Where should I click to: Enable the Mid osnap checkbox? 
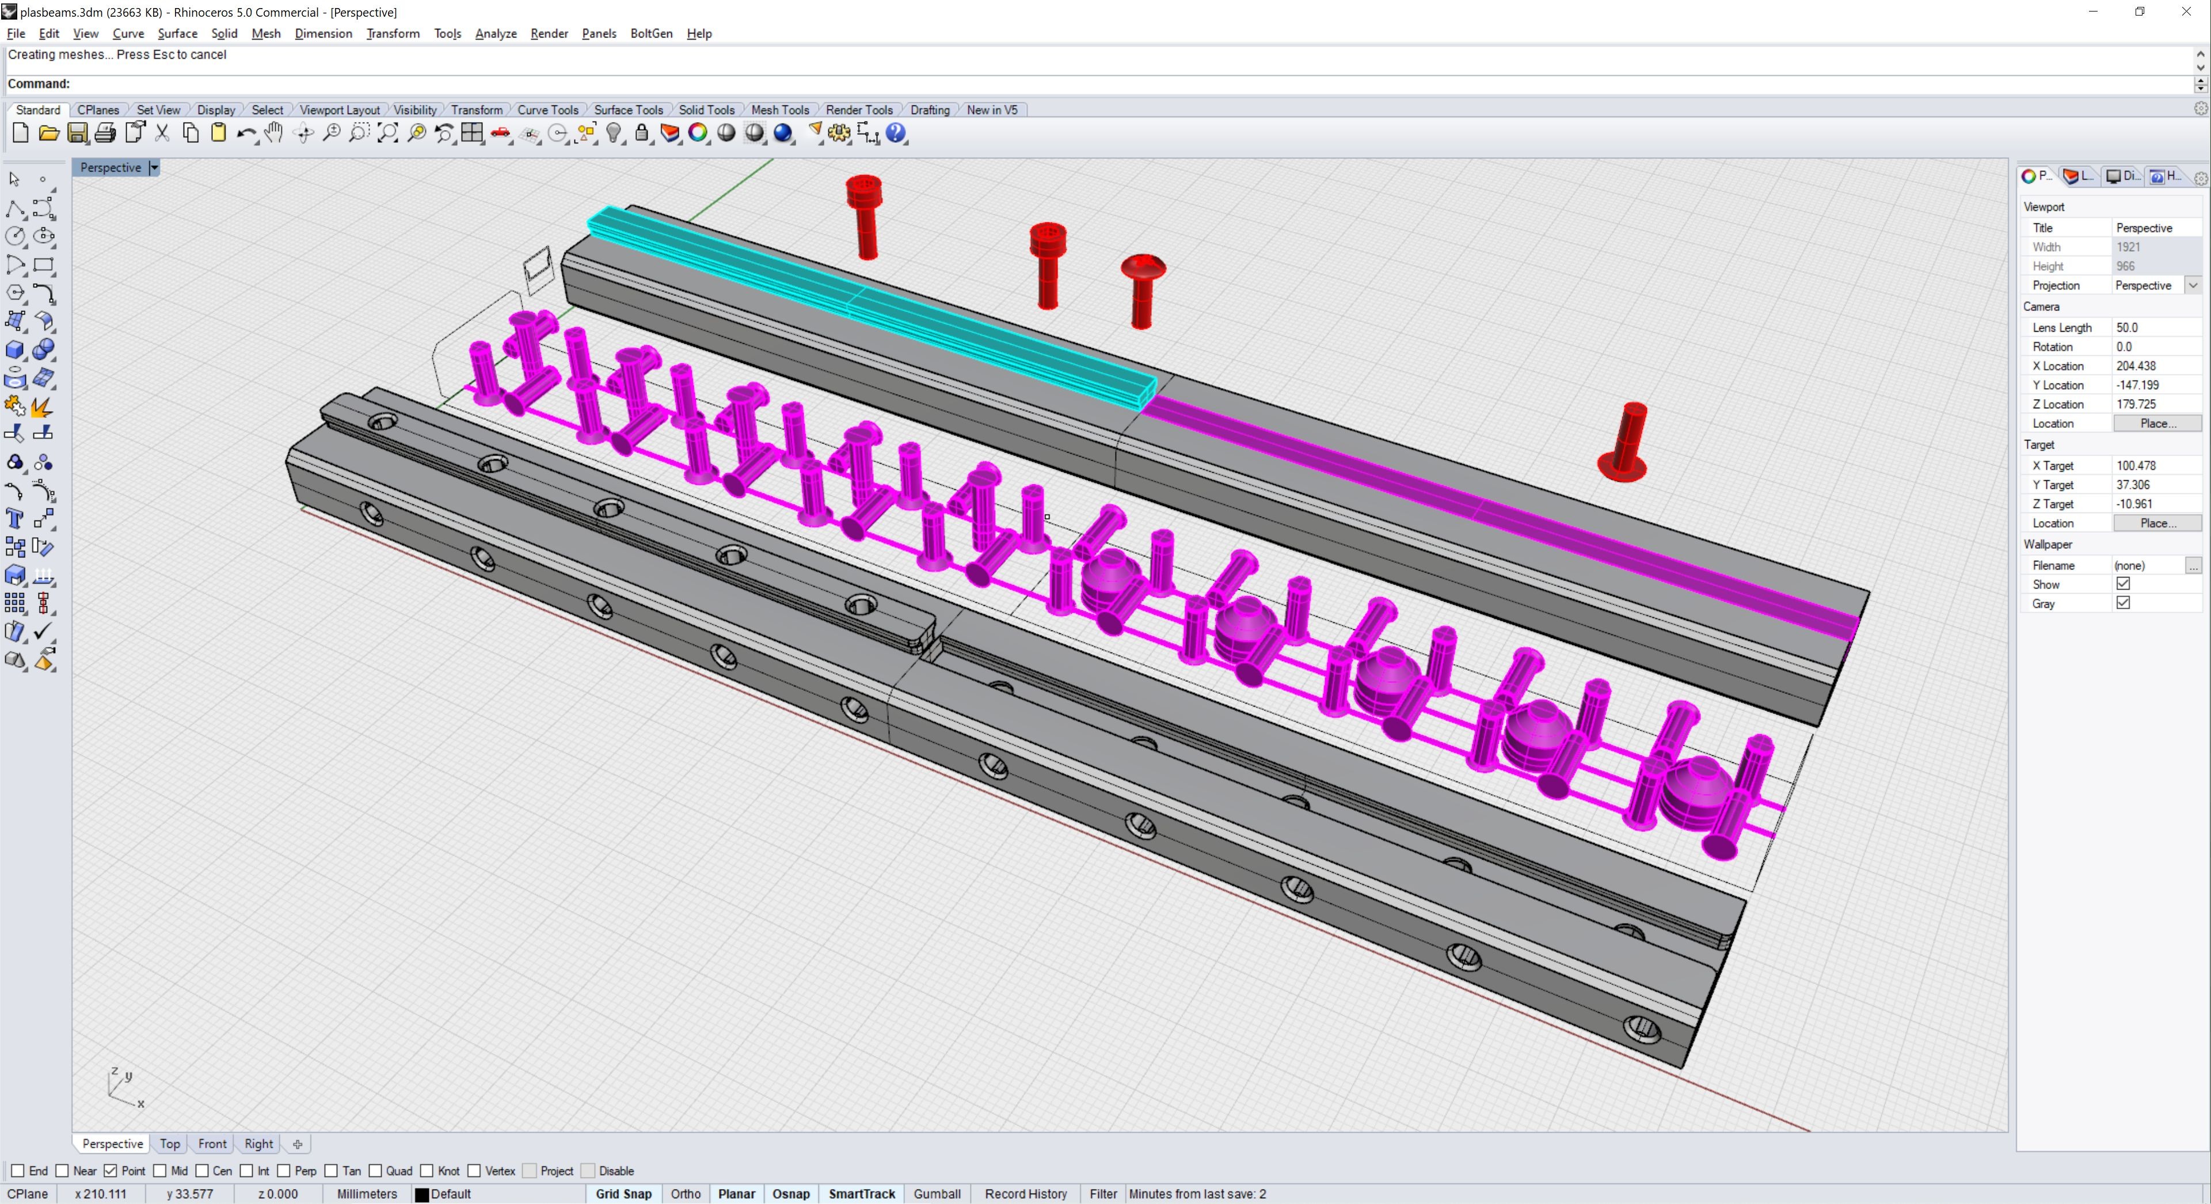pyautogui.click(x=159, y=1171)
